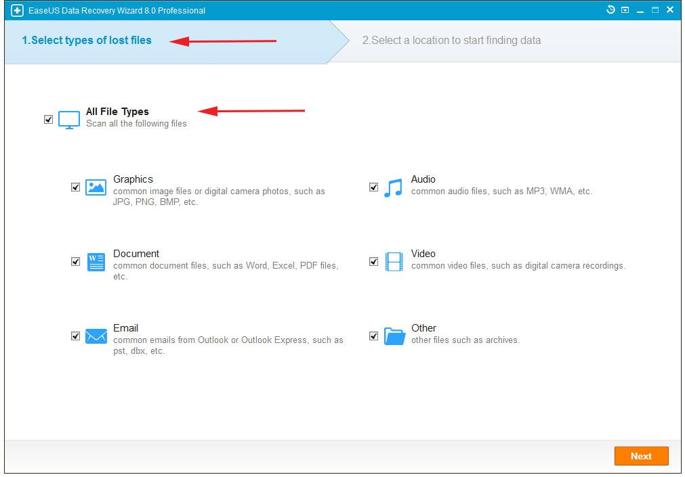This screenshot has width=685, height=477.
Task: Uncheck the Graphics checkbox
Action: (x=75, y=187)
